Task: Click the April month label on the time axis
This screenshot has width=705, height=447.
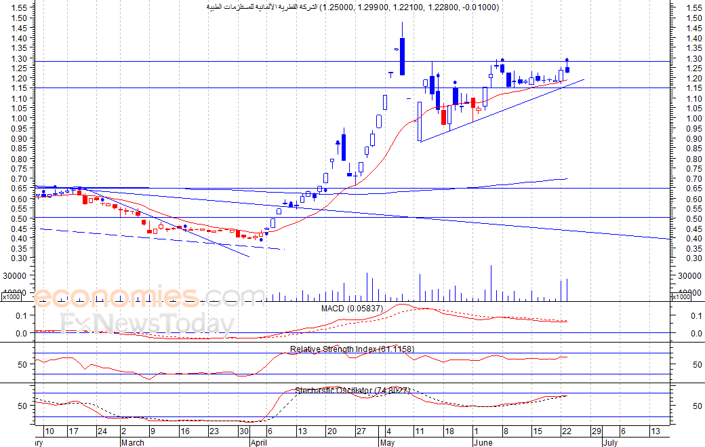Action: click(x=258, y=442)
